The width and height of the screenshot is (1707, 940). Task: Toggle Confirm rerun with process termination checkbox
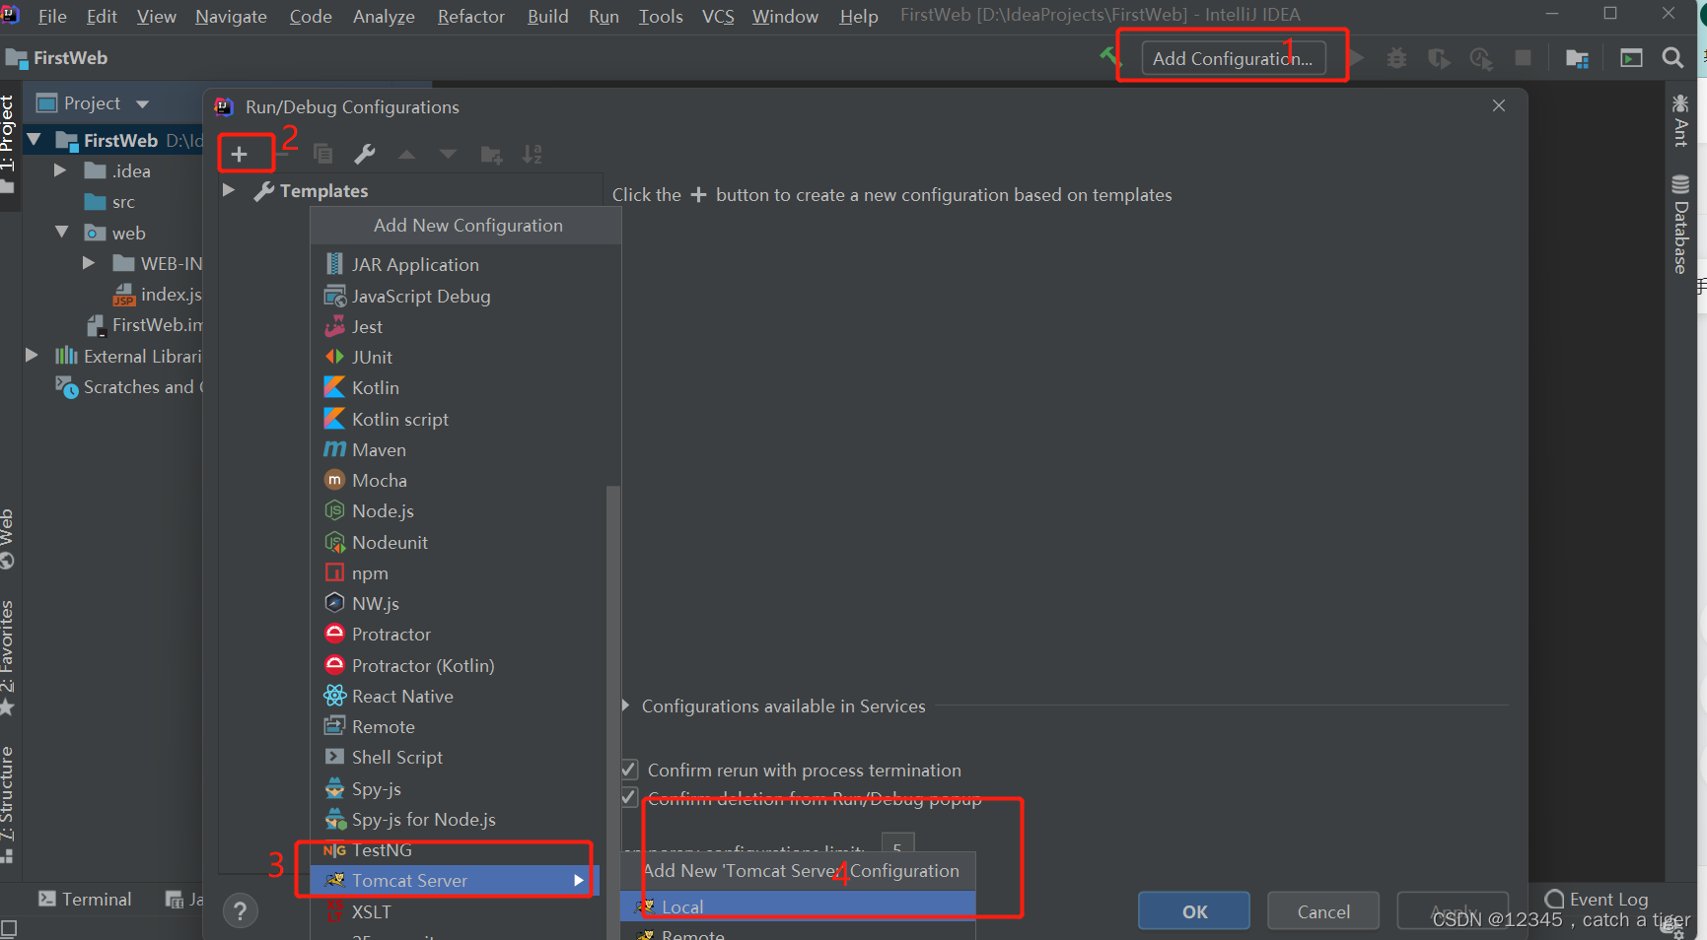tap(629, 769)
